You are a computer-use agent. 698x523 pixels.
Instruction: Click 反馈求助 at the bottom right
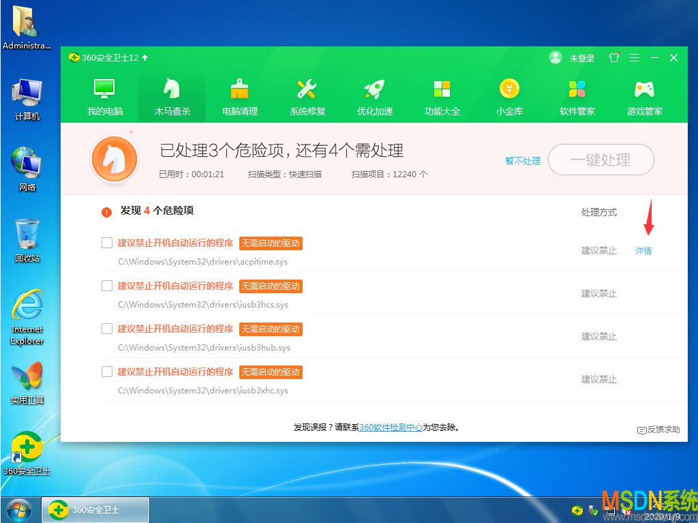tap(659, 430)
